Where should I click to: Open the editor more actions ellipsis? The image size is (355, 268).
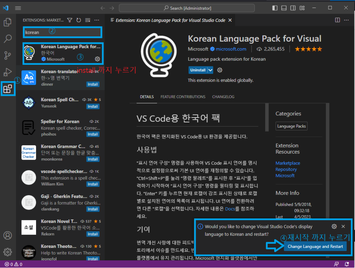[346, 20]
